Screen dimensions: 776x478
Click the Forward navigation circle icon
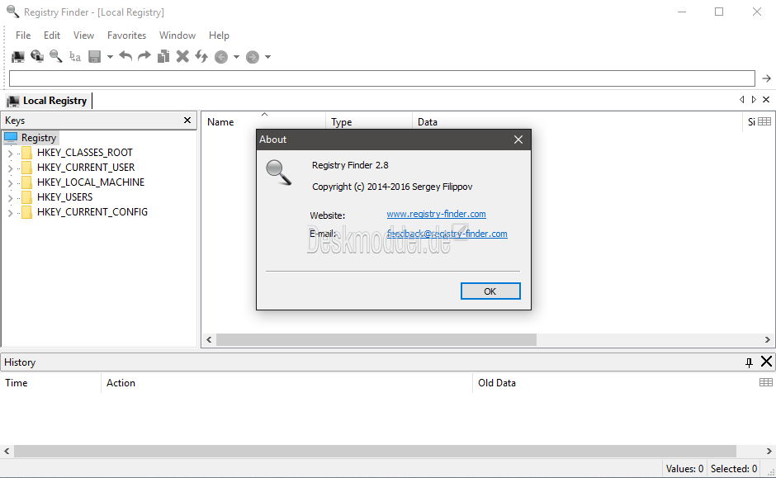253,57
